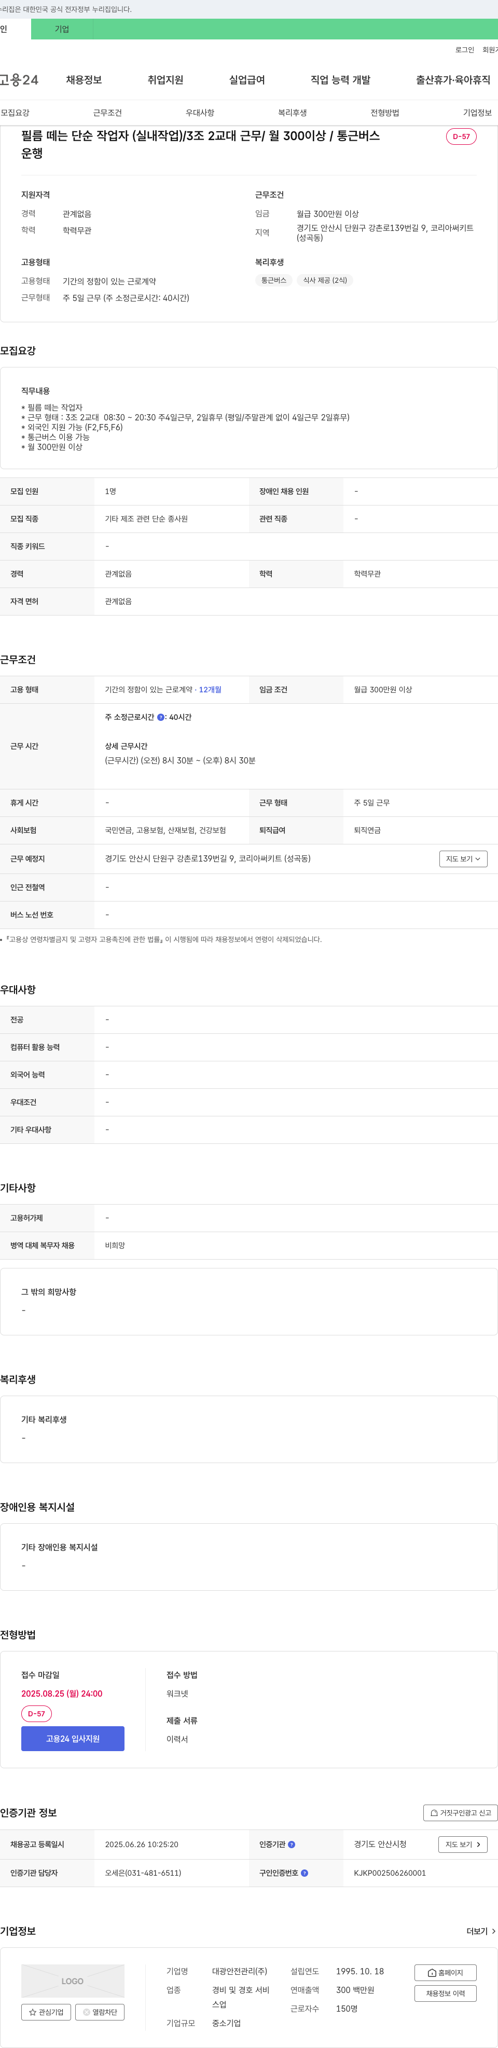Click D-57 badge under 접수 마감일
Screen dimensions: 498x2048
[36, 1714]
